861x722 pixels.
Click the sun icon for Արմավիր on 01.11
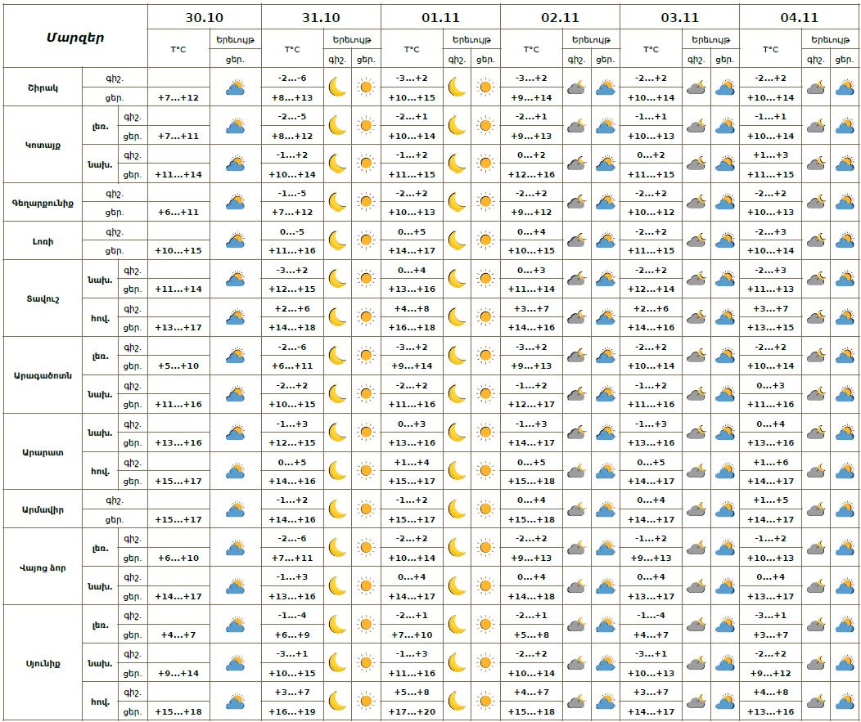[x=485, y=509]
